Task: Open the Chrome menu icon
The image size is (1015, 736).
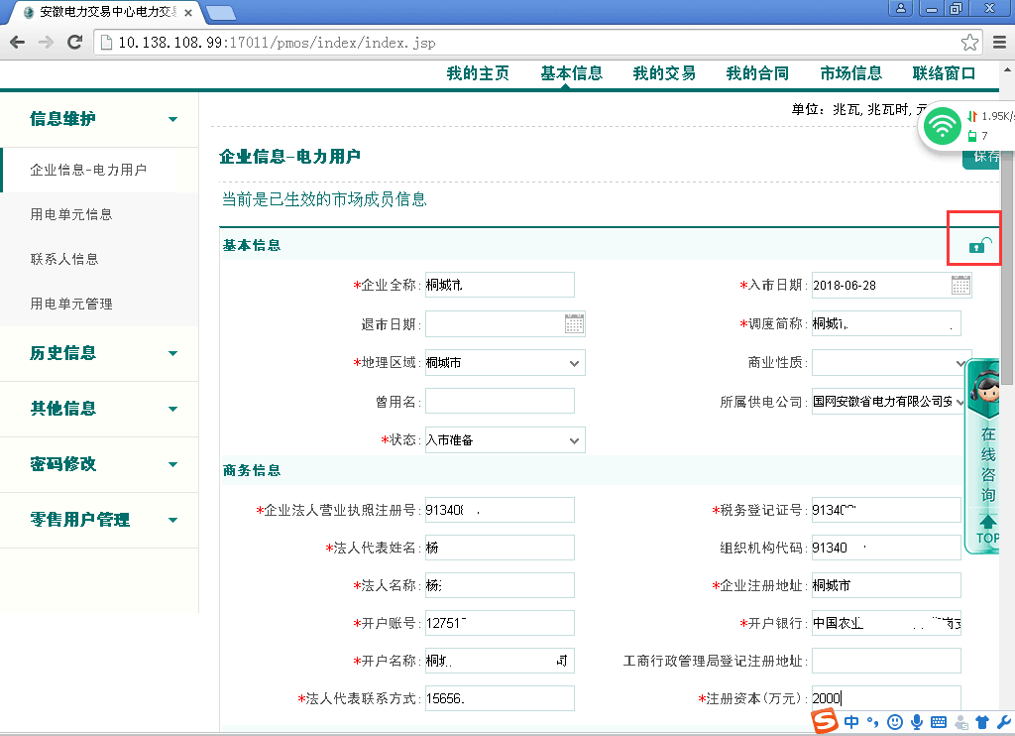Action: [x=999, y=43]
